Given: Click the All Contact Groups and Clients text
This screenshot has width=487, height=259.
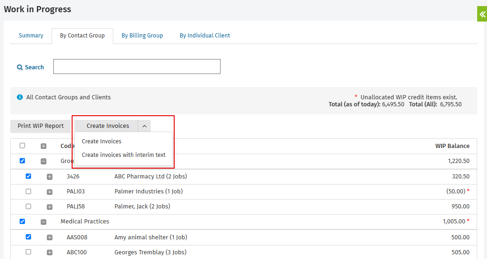Looking at the screenshot, I should coord(68,97).
